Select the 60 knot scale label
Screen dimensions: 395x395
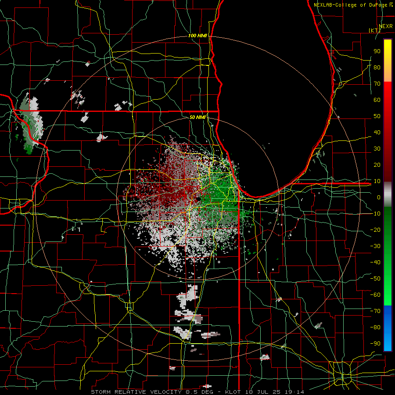point(377,100)
